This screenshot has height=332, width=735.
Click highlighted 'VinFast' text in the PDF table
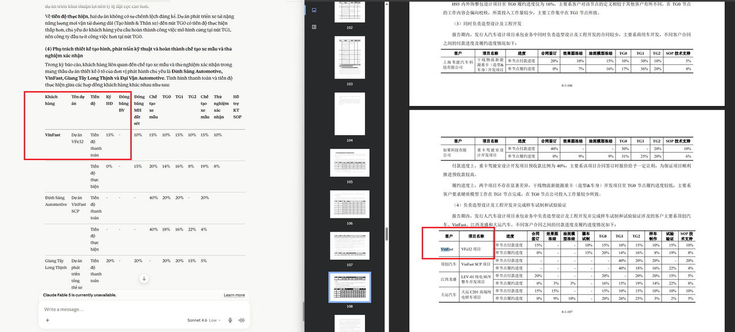click(x=447, y=249)
